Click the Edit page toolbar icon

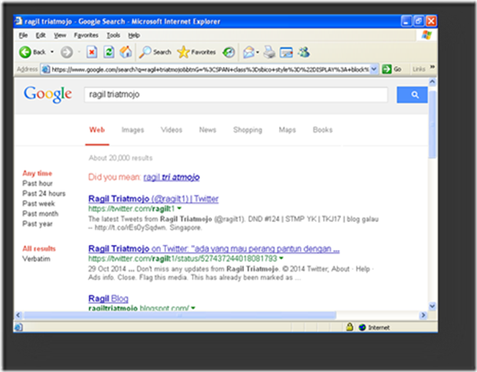tap(286, 53)
